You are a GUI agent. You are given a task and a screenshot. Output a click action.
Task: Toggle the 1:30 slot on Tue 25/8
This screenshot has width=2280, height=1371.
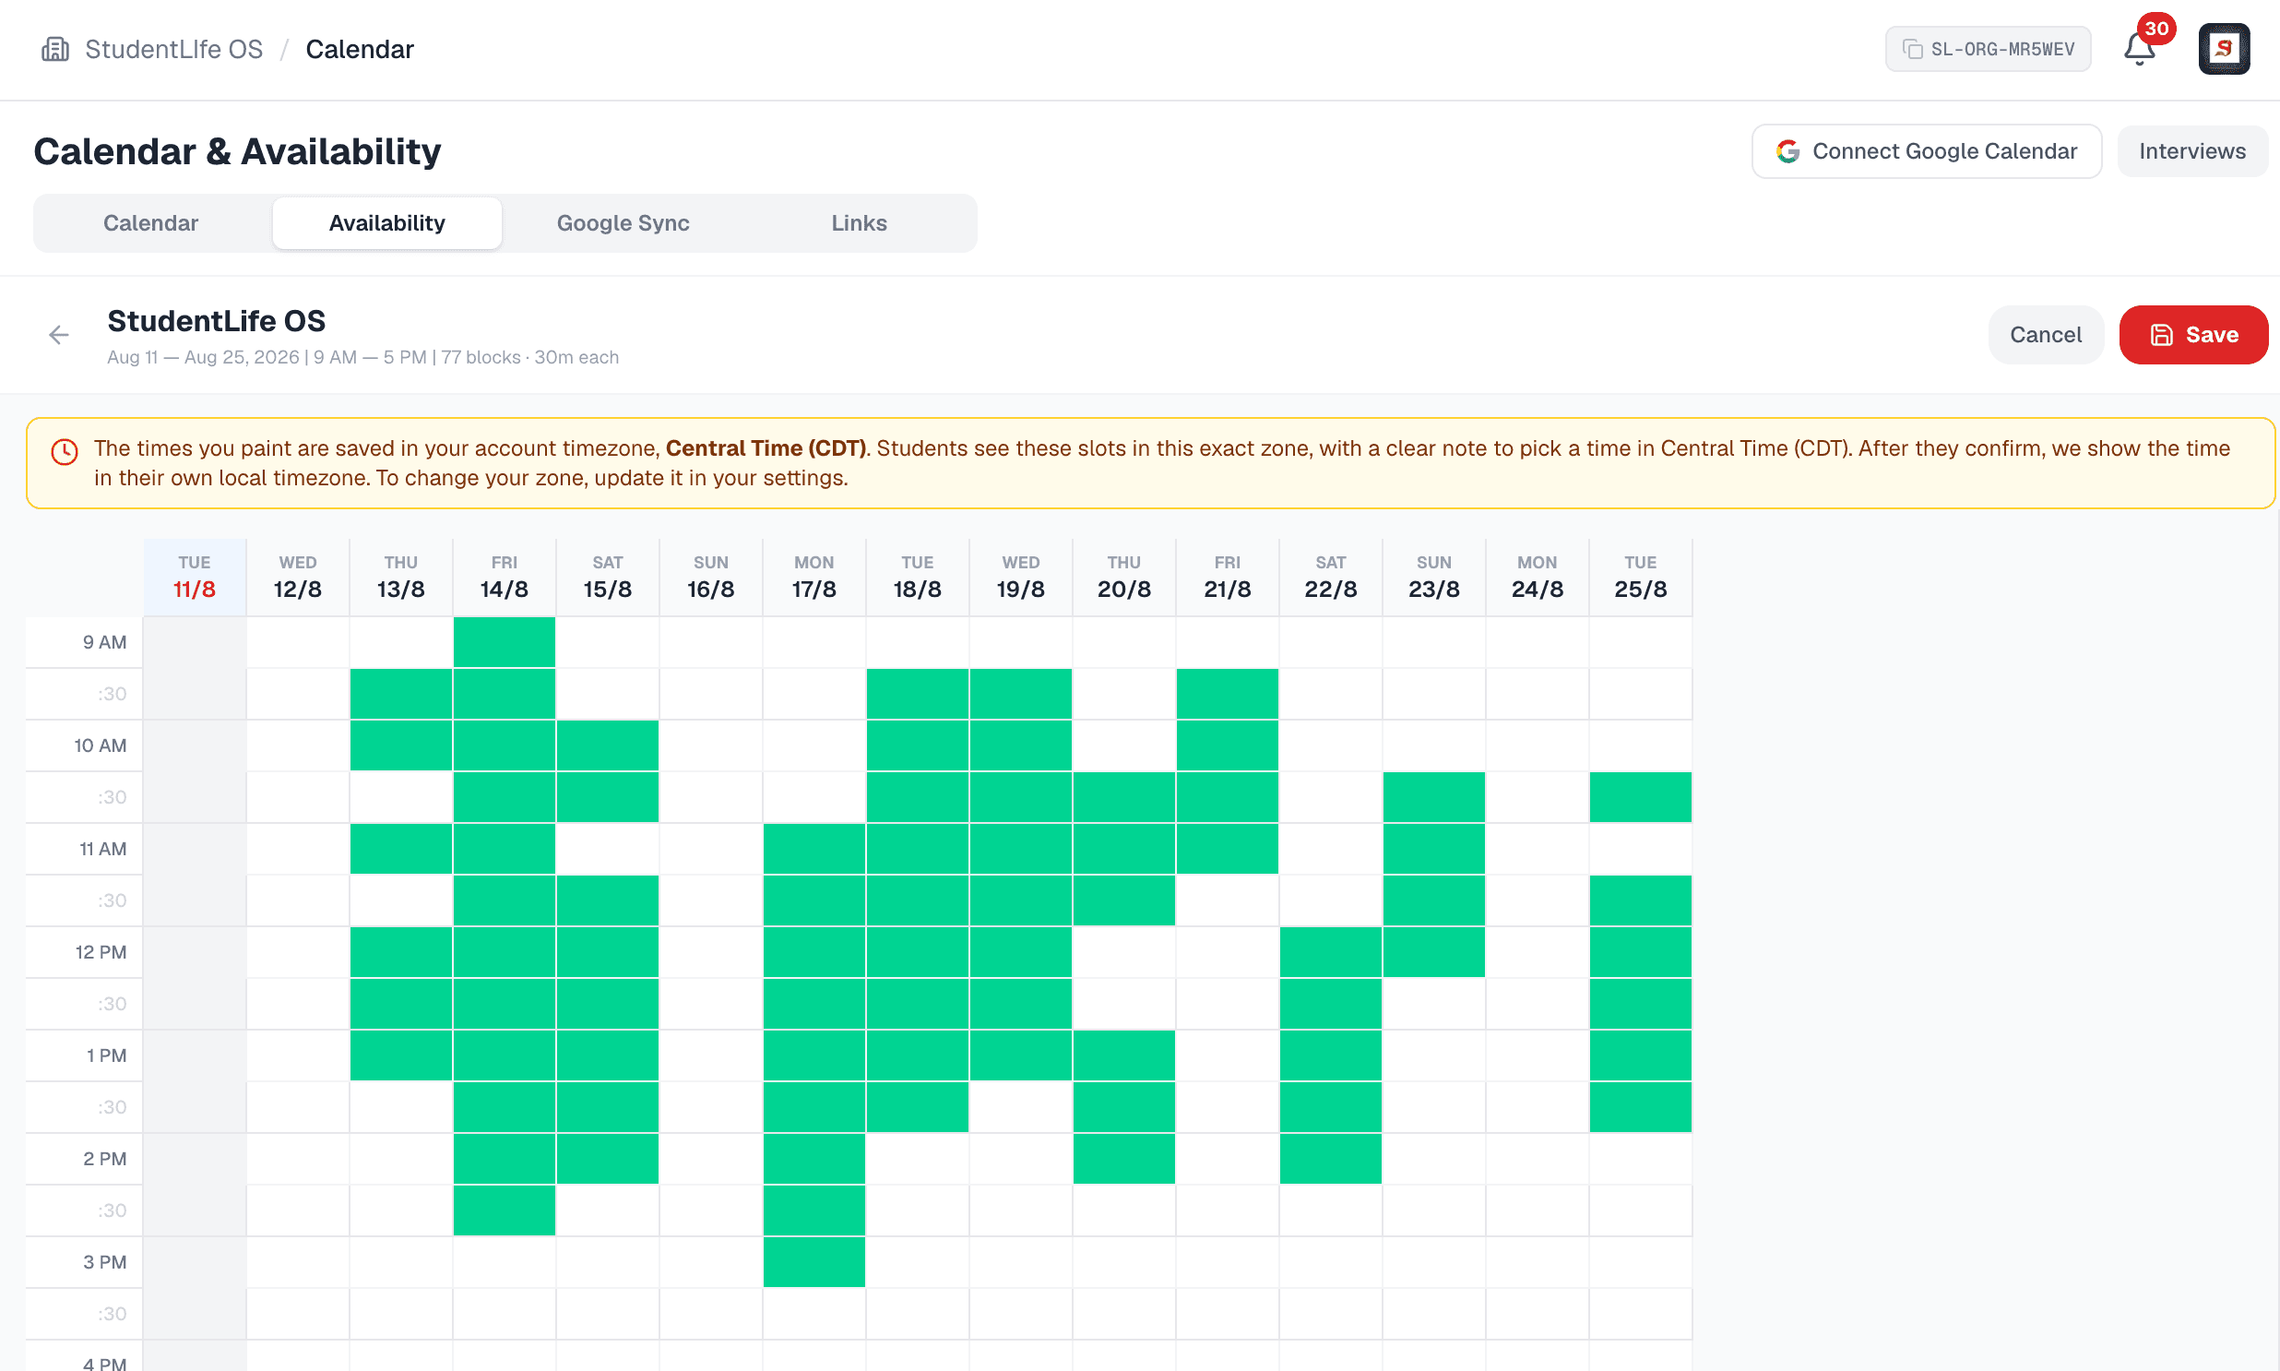[x=1641, y=1107]
